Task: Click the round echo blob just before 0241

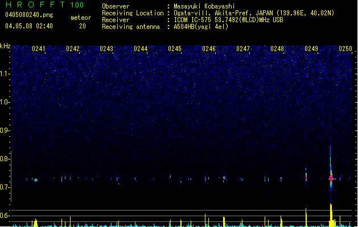Action: (36, 180)
